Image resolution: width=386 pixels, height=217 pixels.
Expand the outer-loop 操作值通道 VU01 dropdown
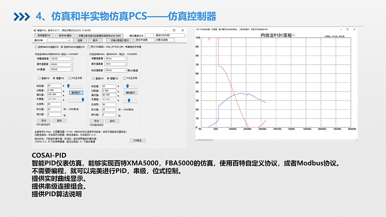(125, 64)
